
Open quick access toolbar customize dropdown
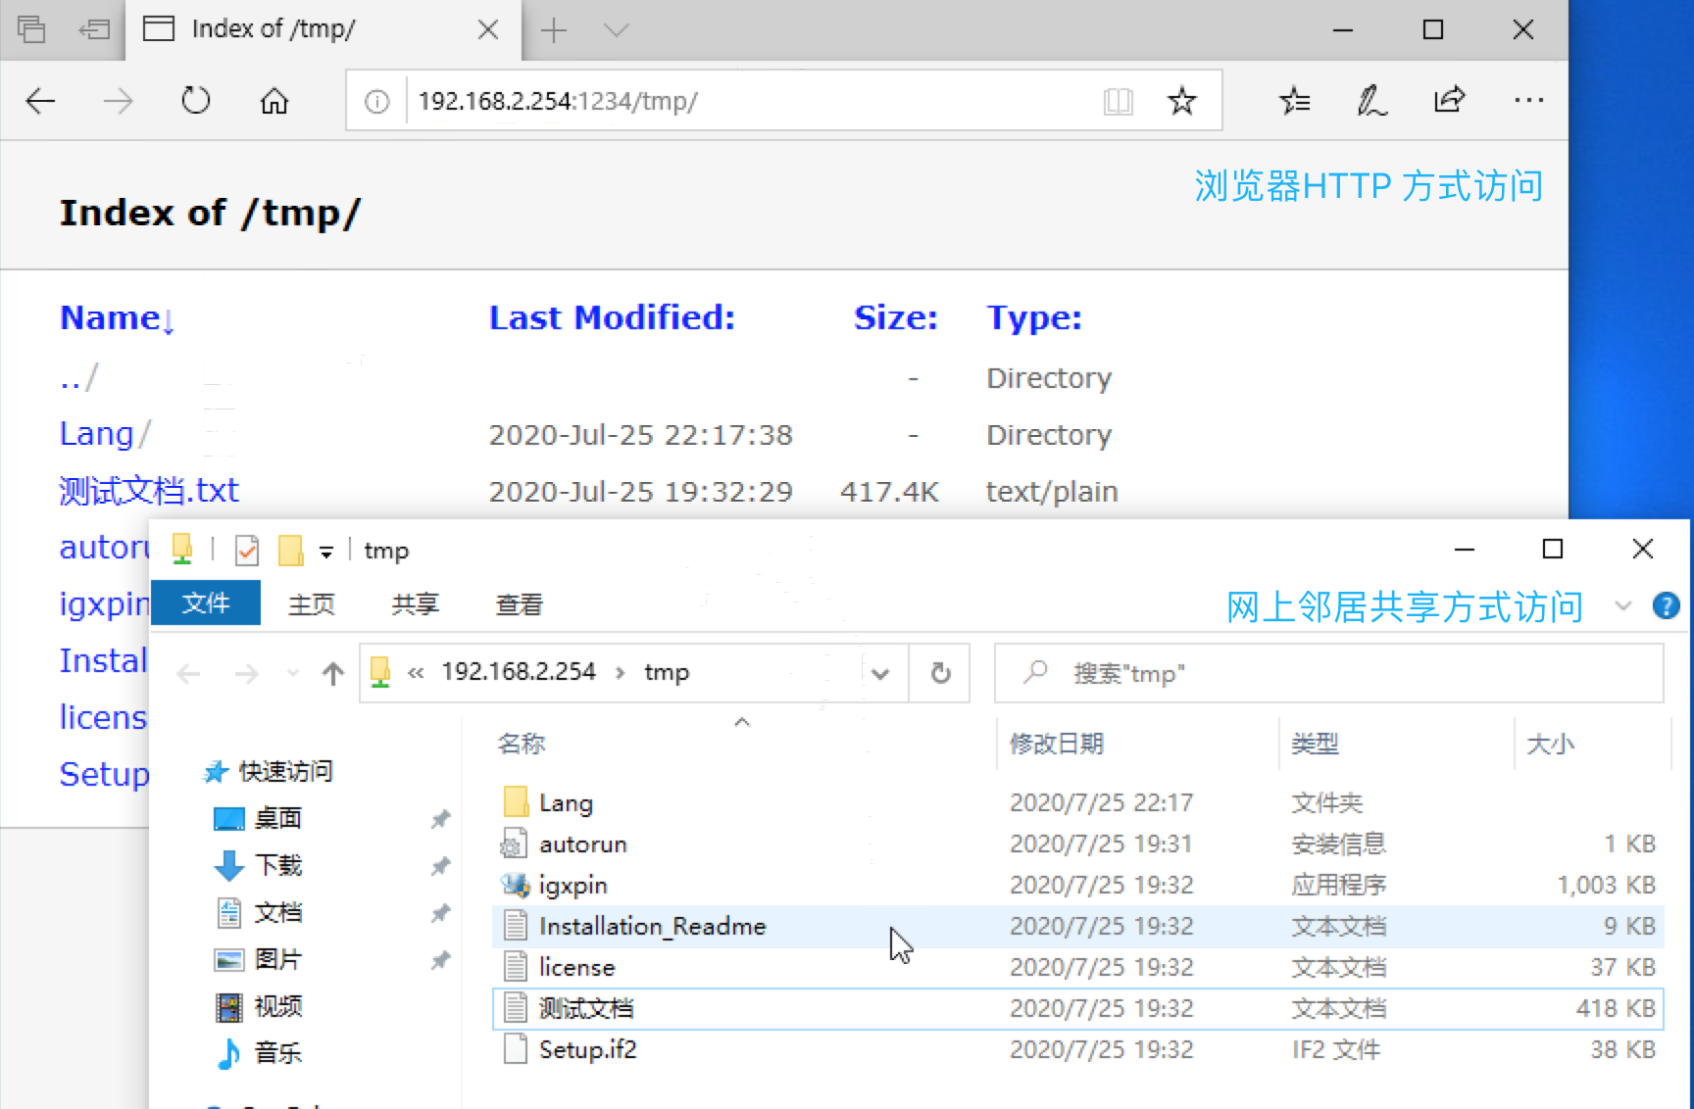pos(326,553)
